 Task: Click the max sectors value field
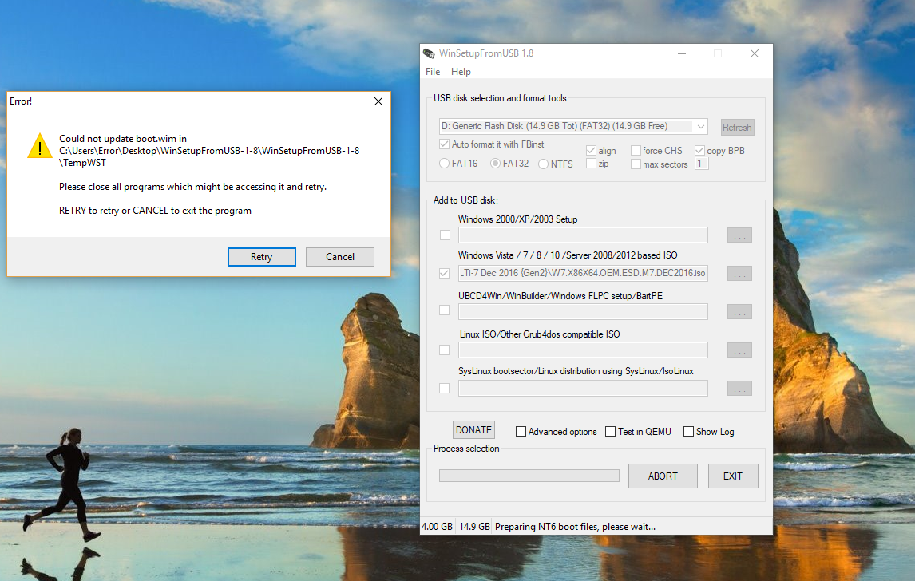702,164
